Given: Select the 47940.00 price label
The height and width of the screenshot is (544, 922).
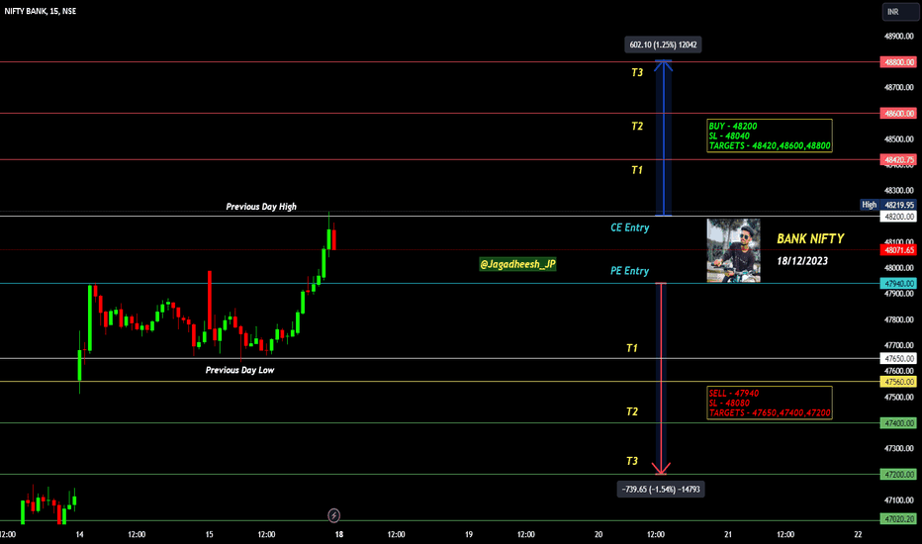Looking at the screenshot, I should tap(898, 284).
